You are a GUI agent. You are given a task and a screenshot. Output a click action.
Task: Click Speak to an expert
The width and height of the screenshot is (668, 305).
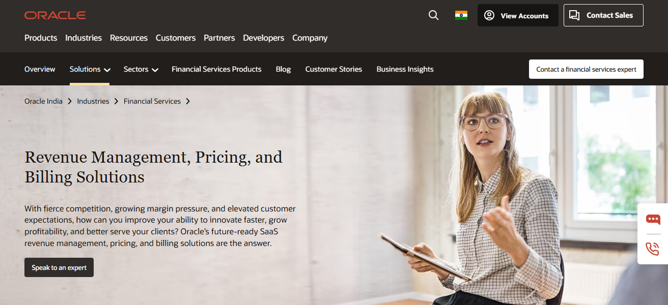click(x=59, y=267)
